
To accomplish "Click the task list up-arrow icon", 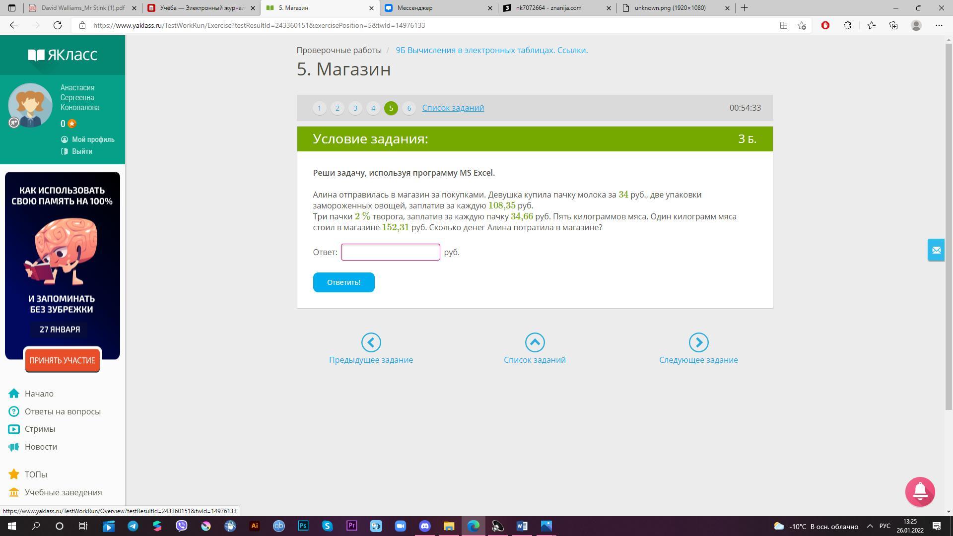I will click(x=535, y=342).
